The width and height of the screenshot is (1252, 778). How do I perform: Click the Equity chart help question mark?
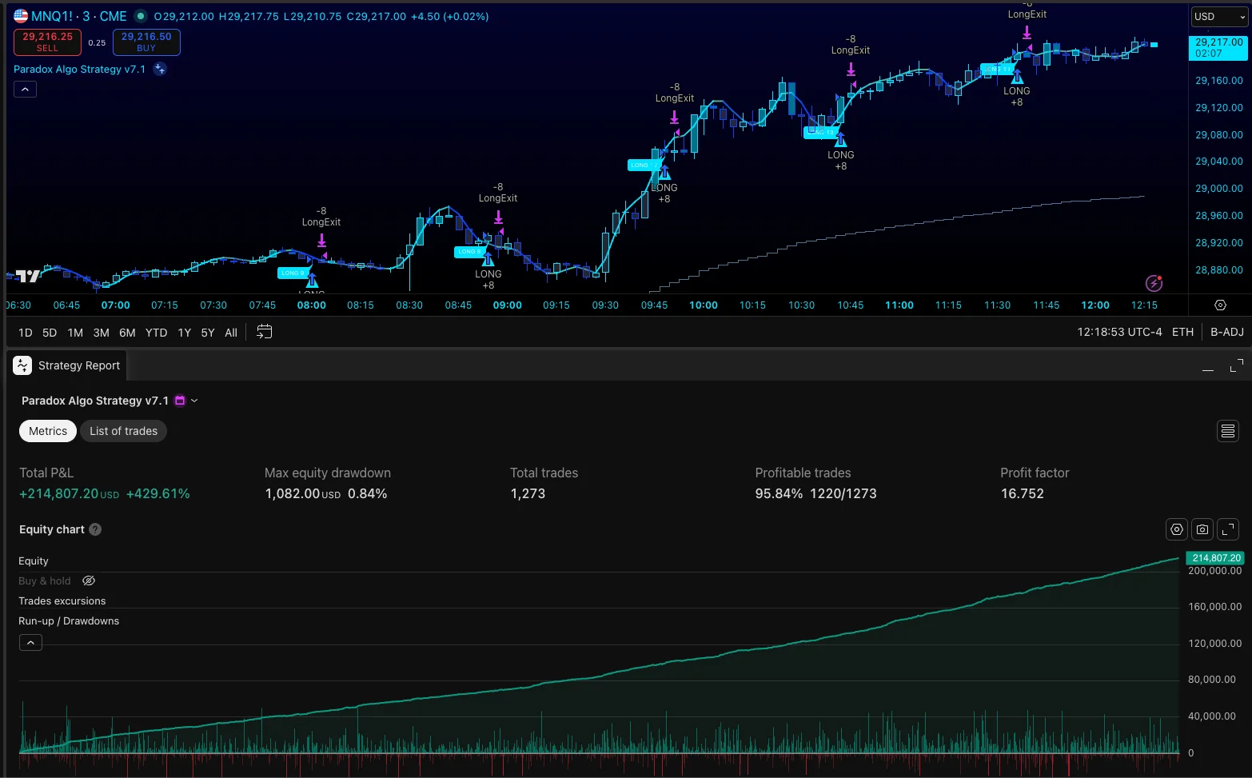95,529
